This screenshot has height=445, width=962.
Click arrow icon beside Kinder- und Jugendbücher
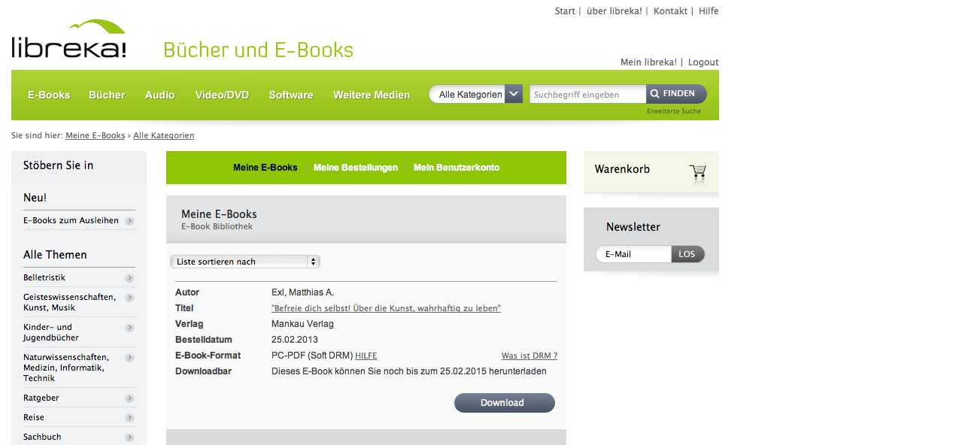[129, 328]
